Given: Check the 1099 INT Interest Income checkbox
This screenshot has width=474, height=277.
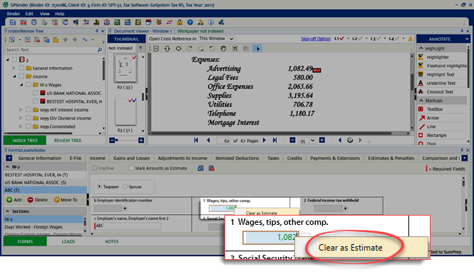Looking at the screenshot, I should 29,110.
